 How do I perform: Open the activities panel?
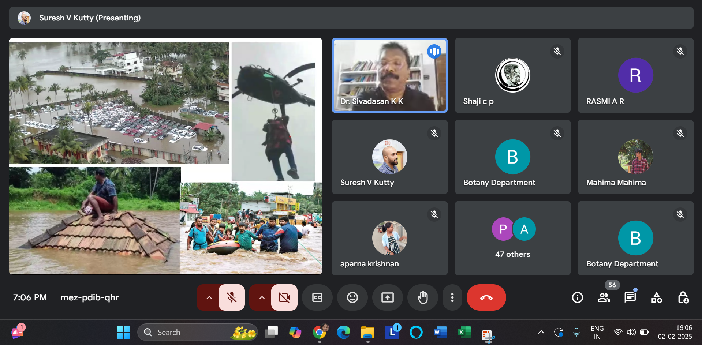pos(656,297)
